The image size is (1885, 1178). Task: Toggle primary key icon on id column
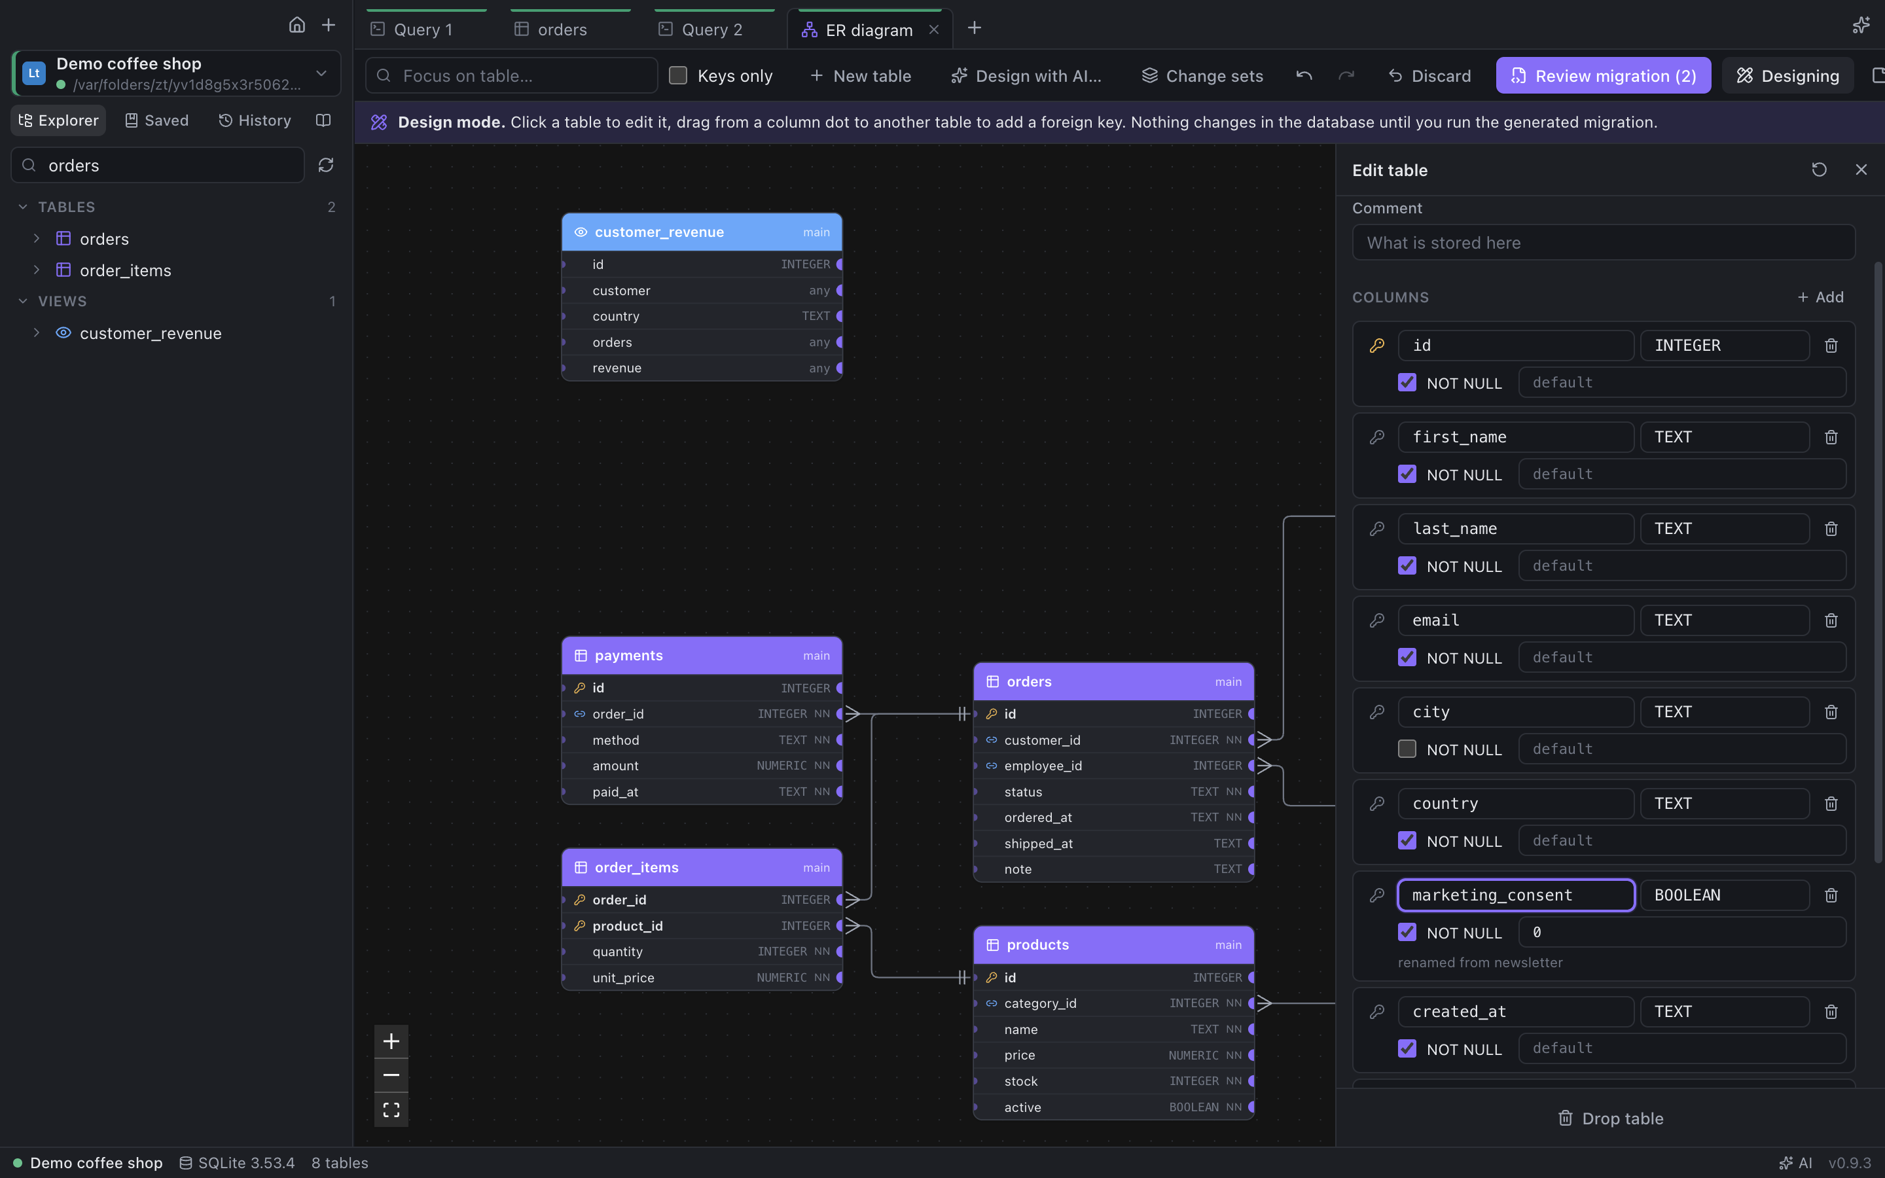[1377, 345]
